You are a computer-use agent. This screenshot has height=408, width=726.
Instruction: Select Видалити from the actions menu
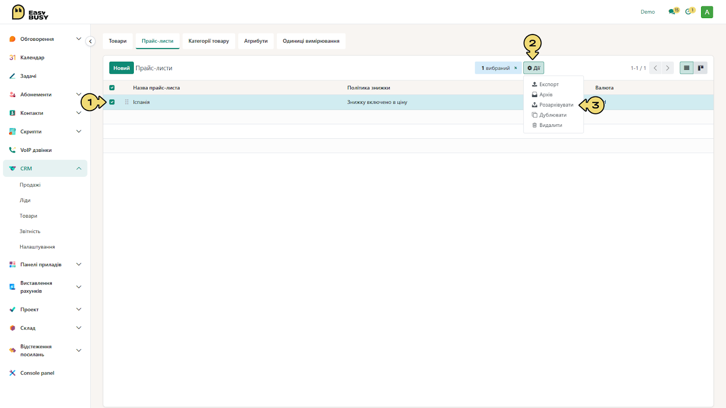coord(547,125)
